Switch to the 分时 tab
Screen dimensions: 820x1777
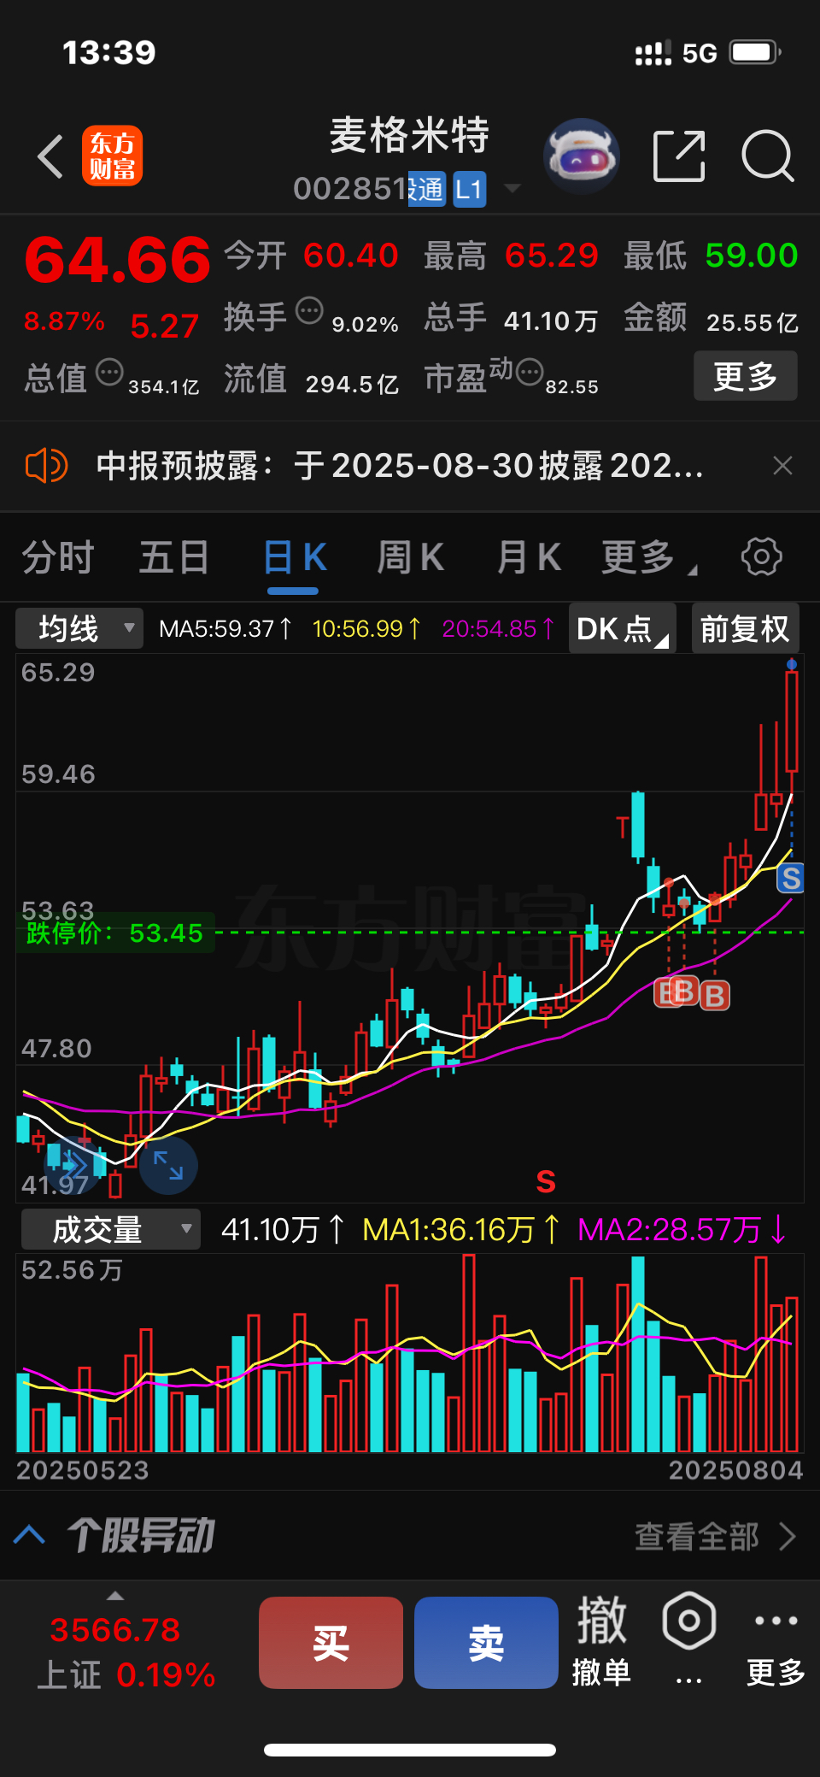pos(57,557)
